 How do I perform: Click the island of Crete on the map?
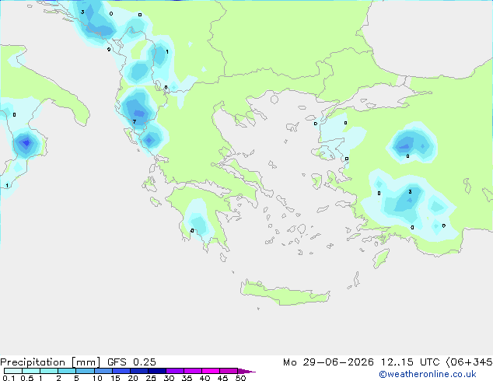coord(285,293)
